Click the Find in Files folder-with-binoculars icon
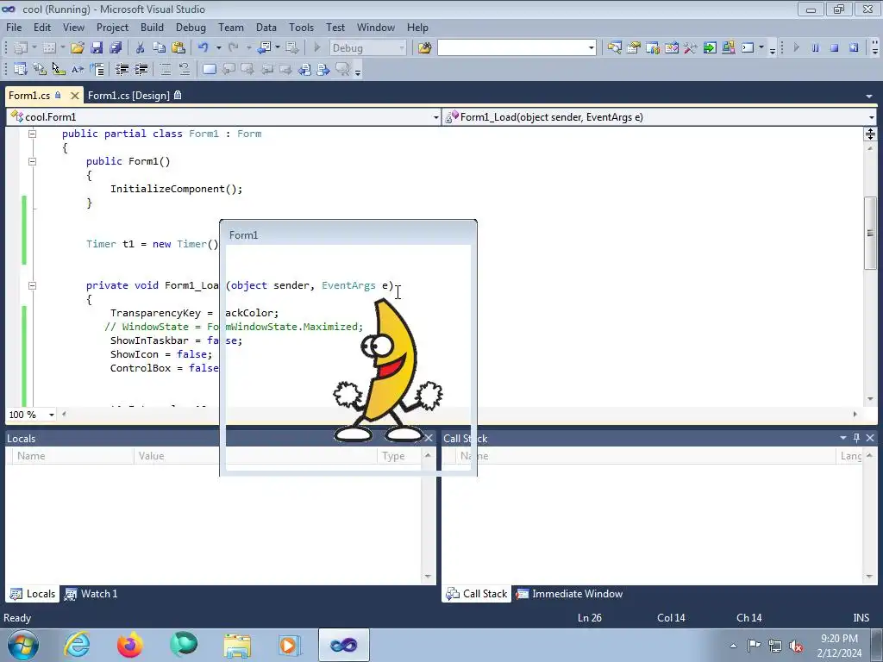The height and width of the screenshot is (662, 883). point(424,48)
